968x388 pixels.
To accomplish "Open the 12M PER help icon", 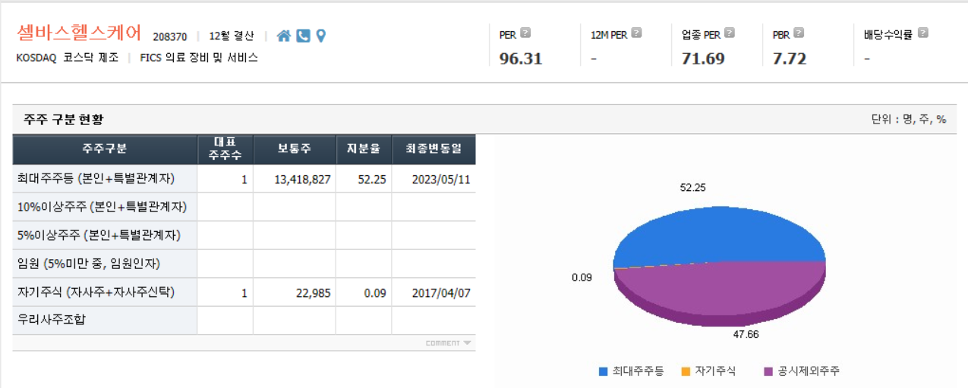I will coord(637,33).
